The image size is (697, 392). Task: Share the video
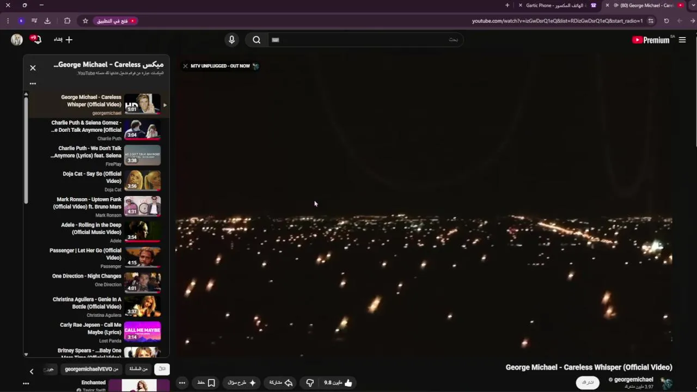[x=281, y=383]
